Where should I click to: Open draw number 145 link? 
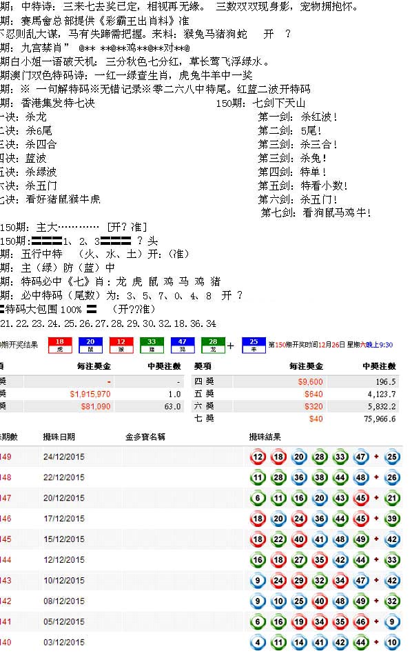pyautogui.click(x=6, y=539)
